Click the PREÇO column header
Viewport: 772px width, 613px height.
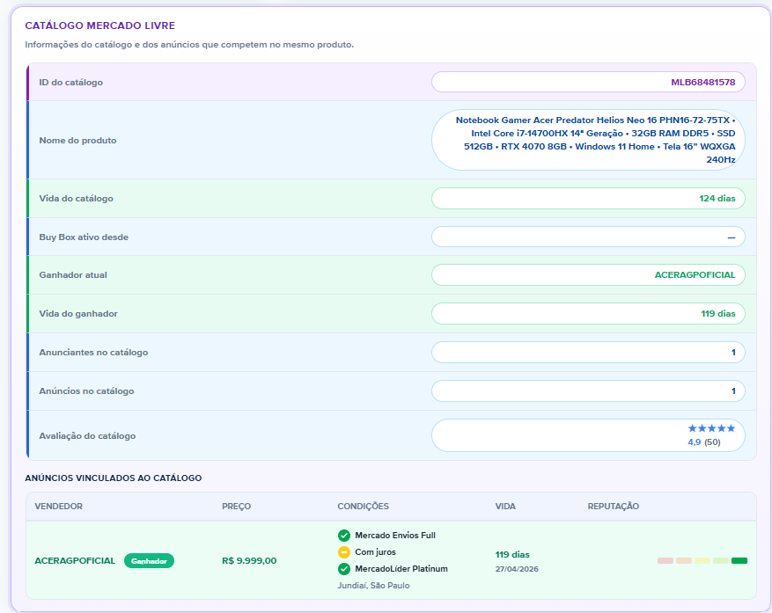point(236,507)
